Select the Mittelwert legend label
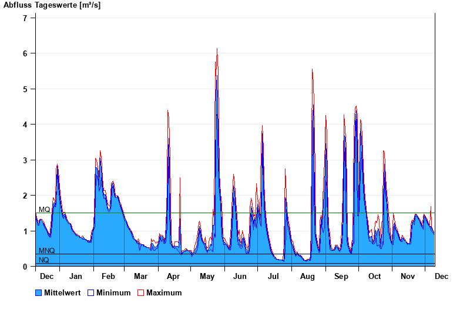 [x=62, y=292]
